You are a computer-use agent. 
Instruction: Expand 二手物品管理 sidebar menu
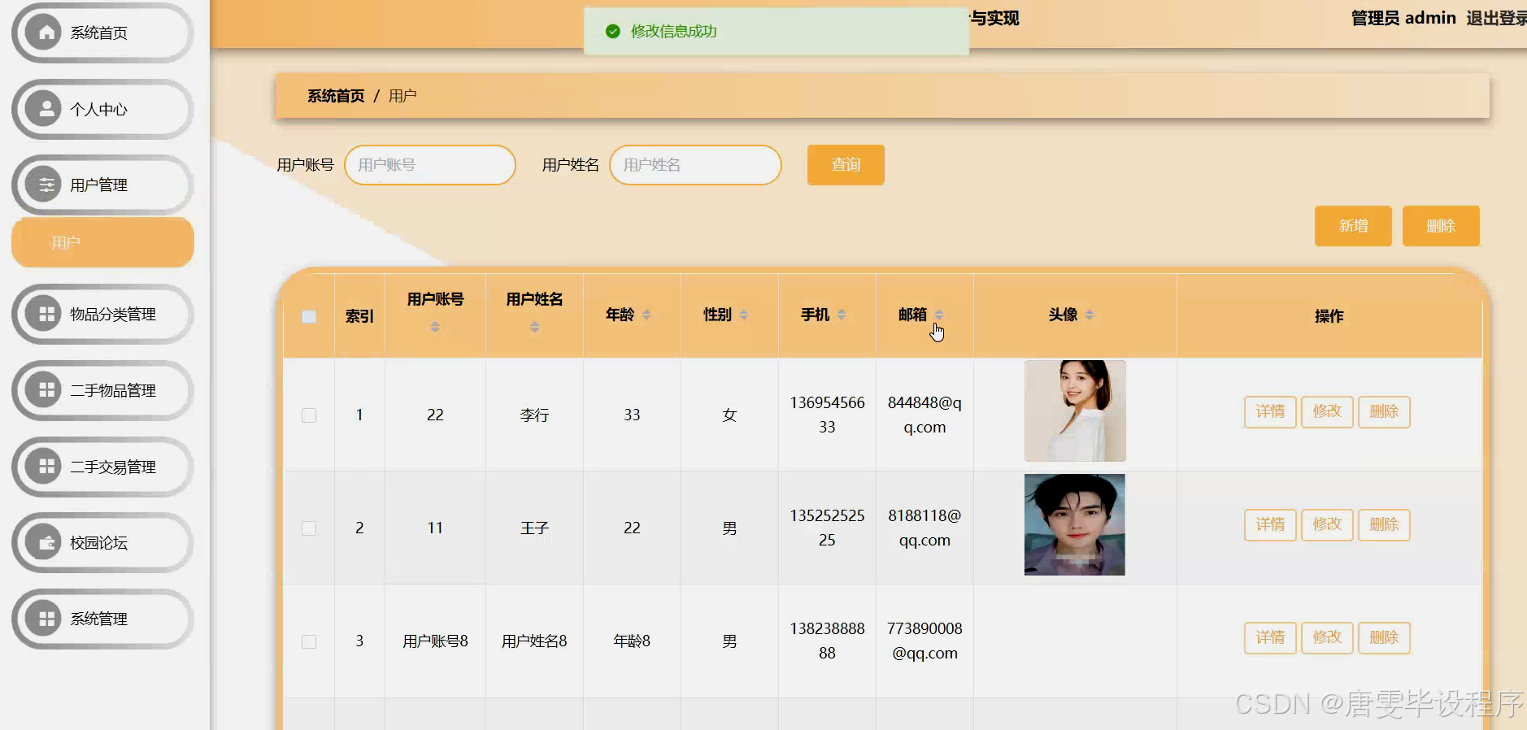pyautogui.click(x=102, y=390)
